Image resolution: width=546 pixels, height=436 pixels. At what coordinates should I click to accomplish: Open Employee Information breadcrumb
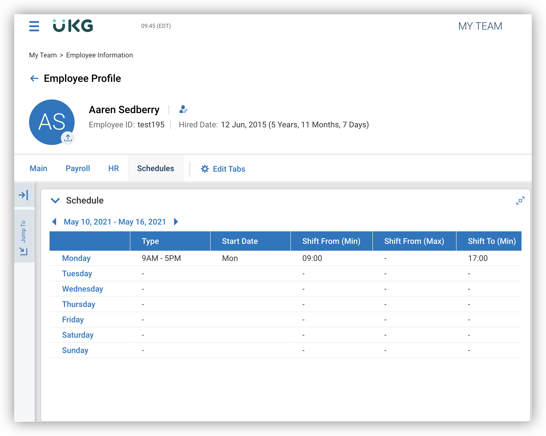coord(99,55)
